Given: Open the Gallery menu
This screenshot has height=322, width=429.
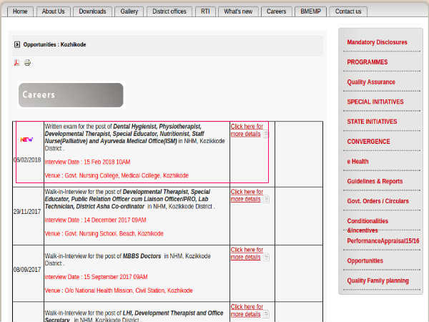Looking at the screenshot, I should 129,11.
